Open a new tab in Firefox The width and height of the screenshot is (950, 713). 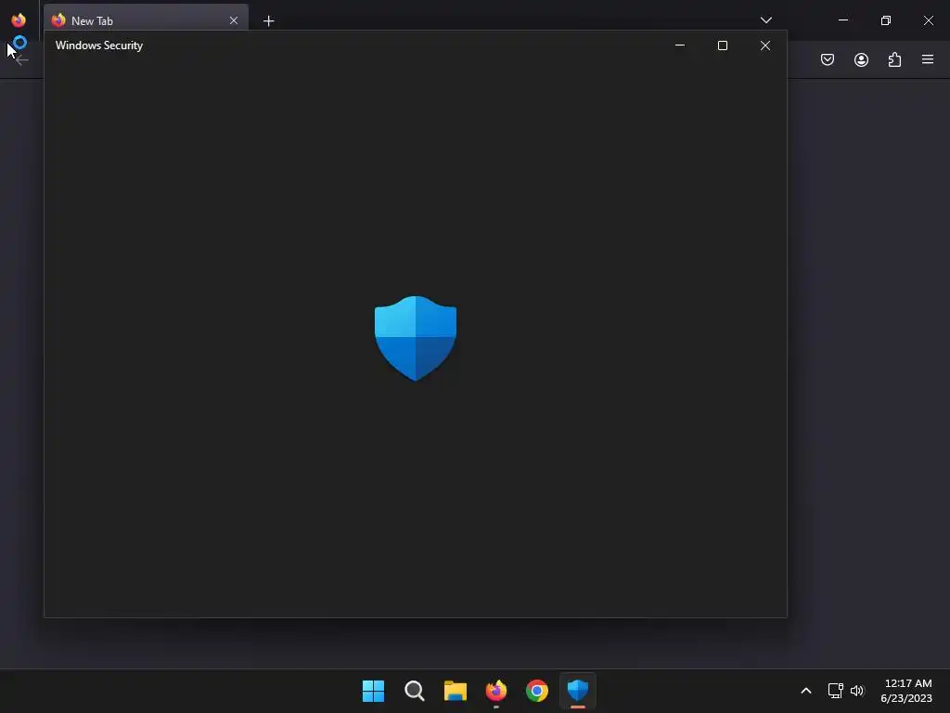(268, 21)
